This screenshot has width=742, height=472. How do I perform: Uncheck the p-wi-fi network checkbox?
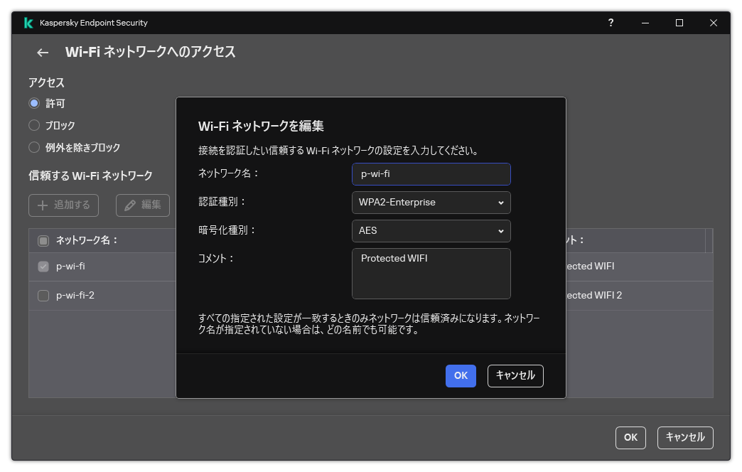point(42,266)
